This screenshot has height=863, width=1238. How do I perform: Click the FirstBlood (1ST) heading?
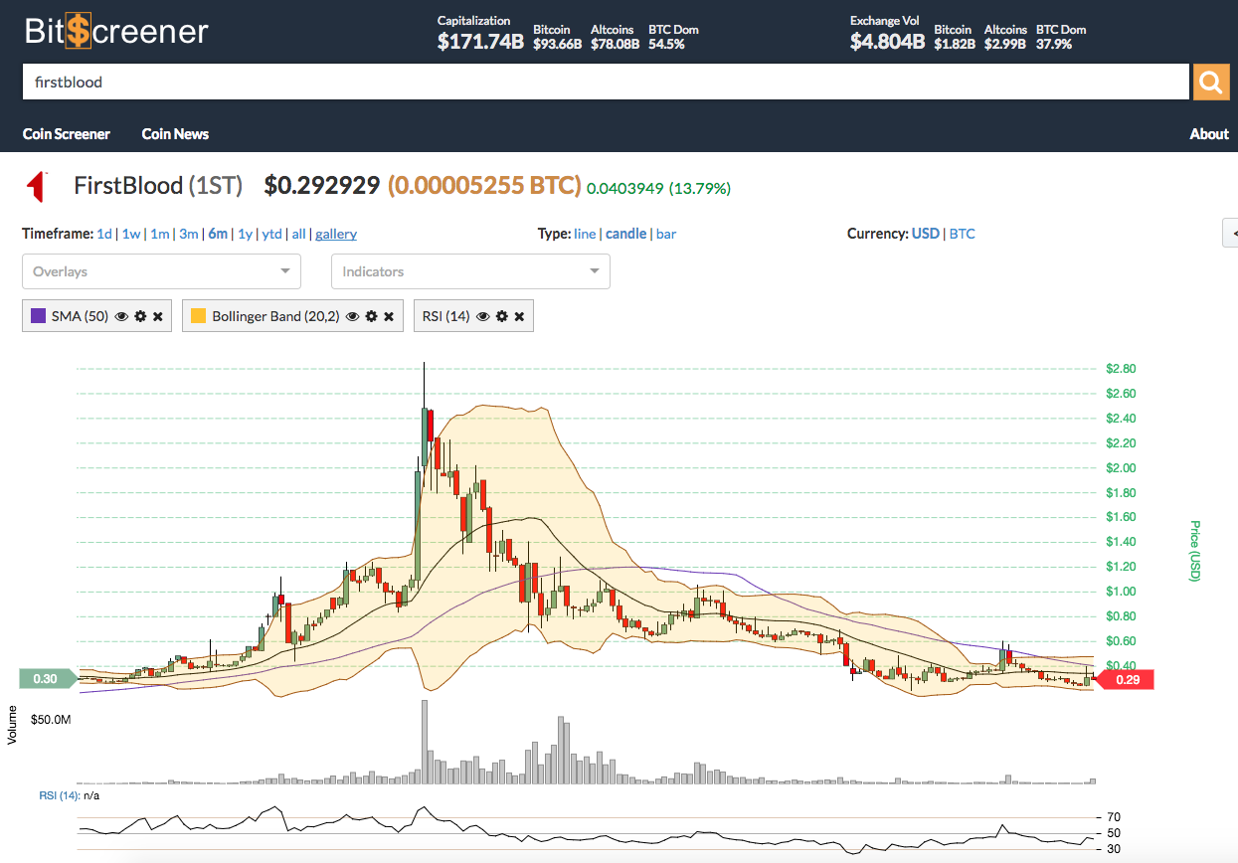(x=158, y=185)
